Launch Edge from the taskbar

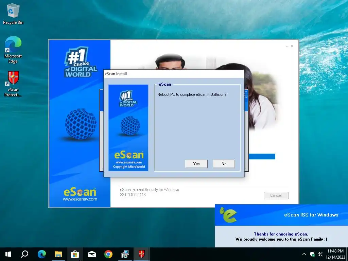pyautogui.click(x=41, y=254)
